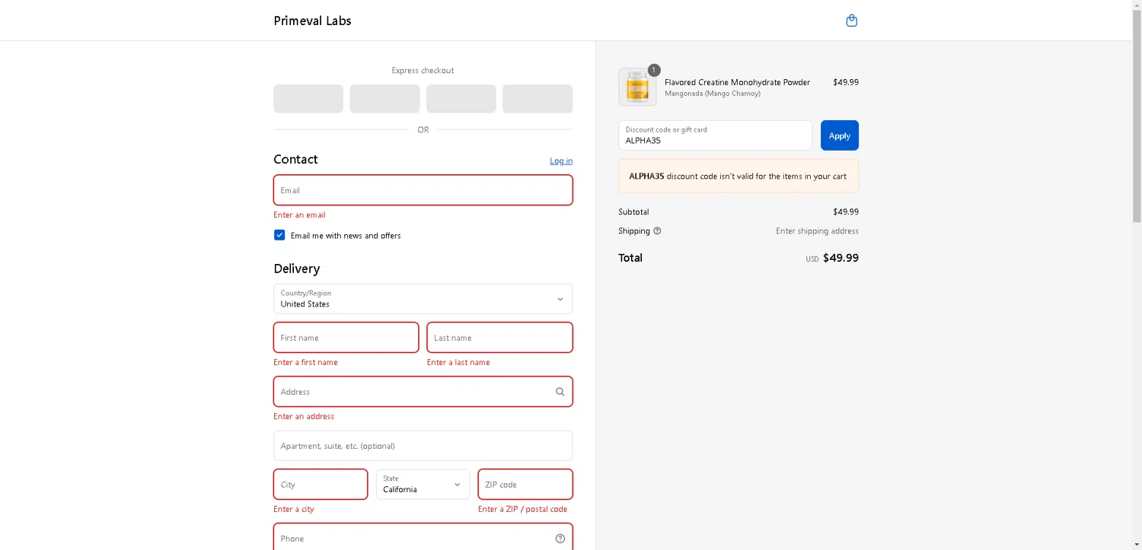Click the discount code field containing ALPHA35
This screenshot has height=550, width=1142.
[716, 135]
